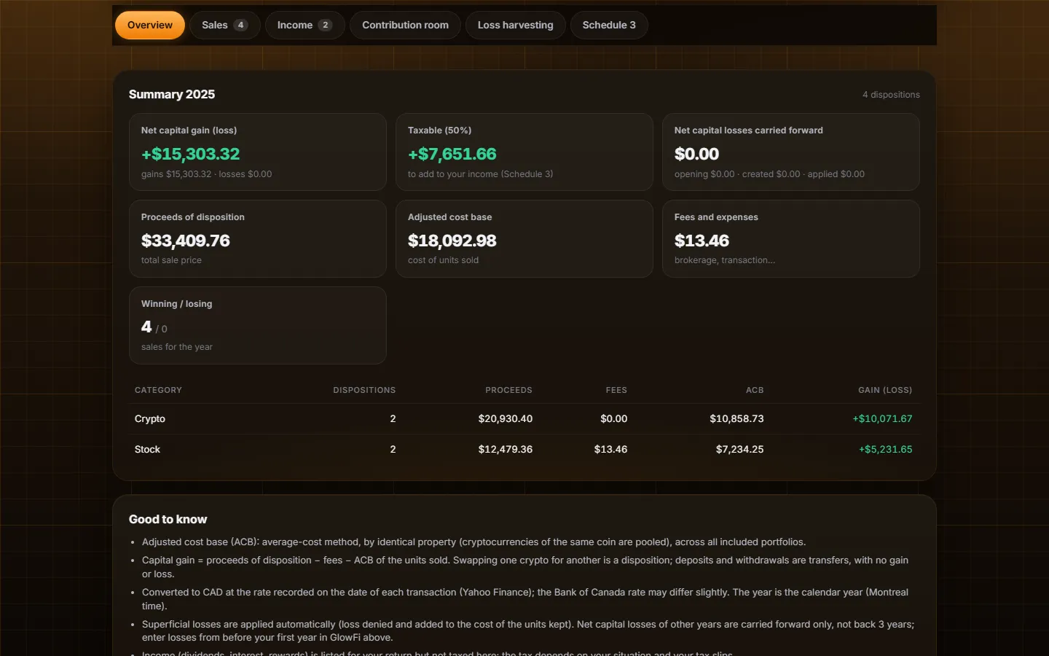This screenshot has width=1049, height=656.
Task: Click the Summary 2025 heading
Action: tap(172, 94)
